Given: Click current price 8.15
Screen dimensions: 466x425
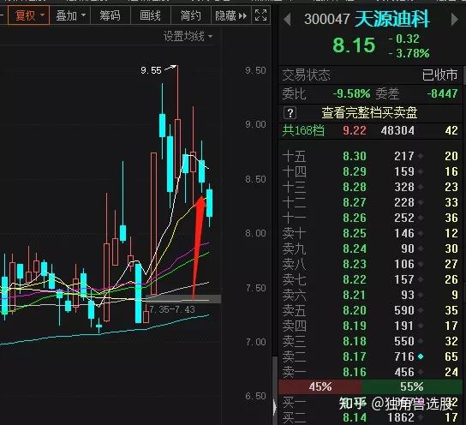Looking at the screenshot, I should coord(354,45).
